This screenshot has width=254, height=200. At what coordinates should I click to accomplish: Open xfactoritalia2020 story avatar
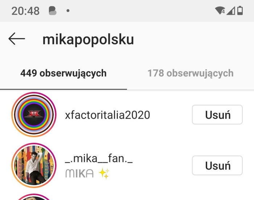34,115
